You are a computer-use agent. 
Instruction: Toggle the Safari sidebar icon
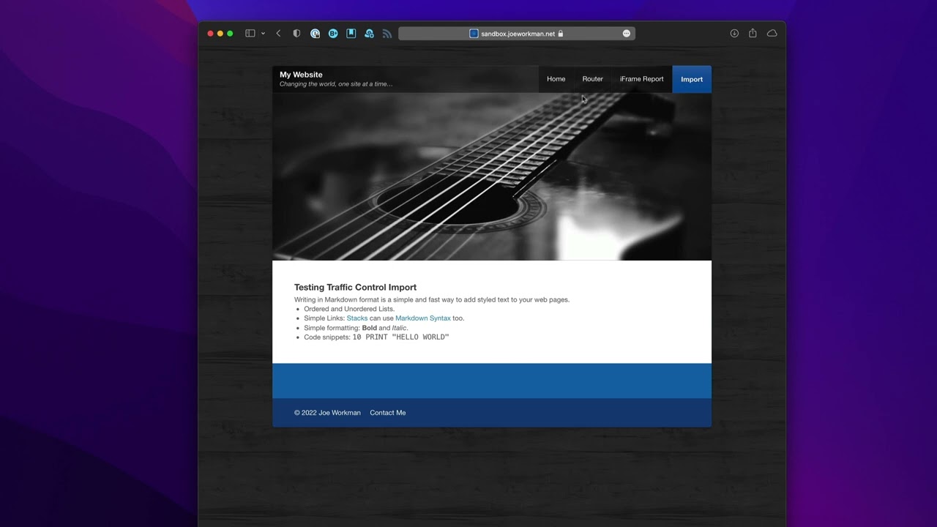pyautogui.click(x=250, y=34)
